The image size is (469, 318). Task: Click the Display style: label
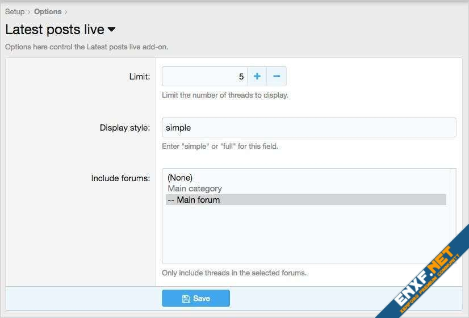[125, 128]
